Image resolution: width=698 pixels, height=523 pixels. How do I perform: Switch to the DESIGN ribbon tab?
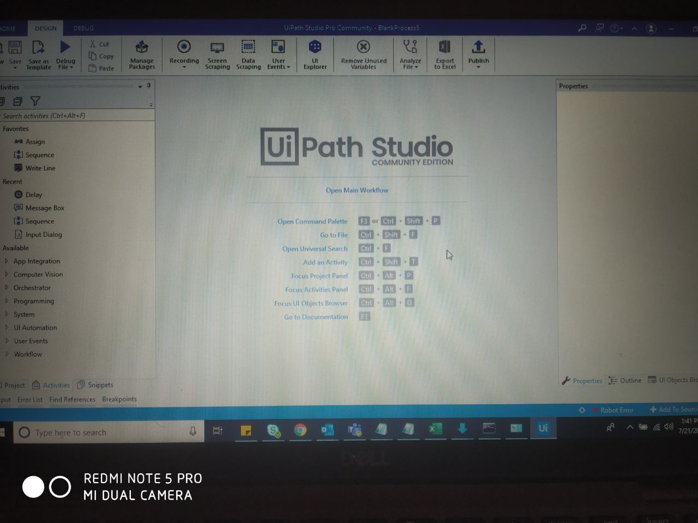click(46, 28)
